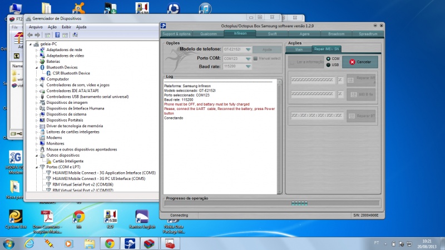
Task: Open the Repair IMEI / SN tab
Action: tap(327, 49)
